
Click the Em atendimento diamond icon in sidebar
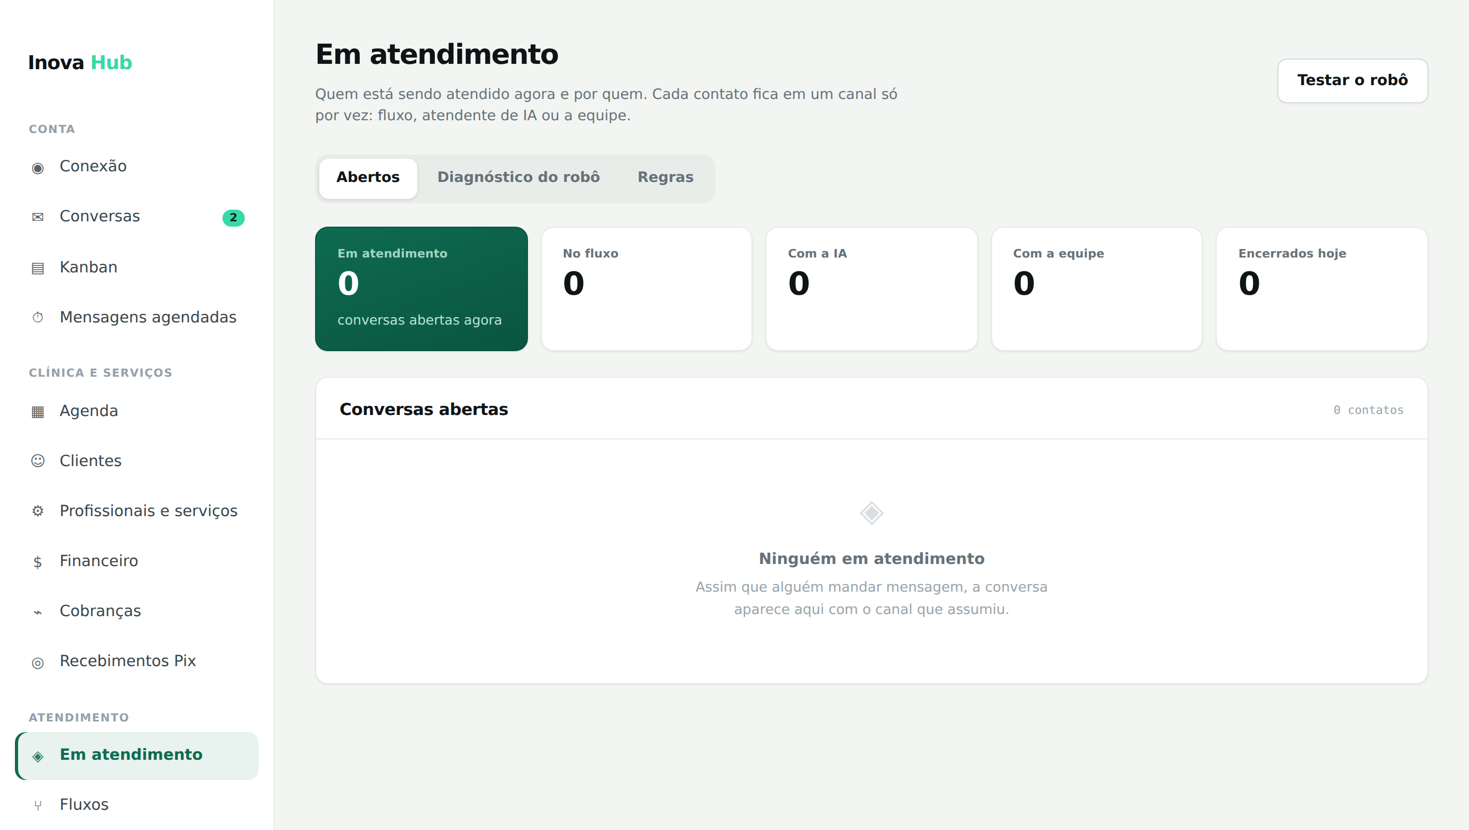[x=38, y=756]
